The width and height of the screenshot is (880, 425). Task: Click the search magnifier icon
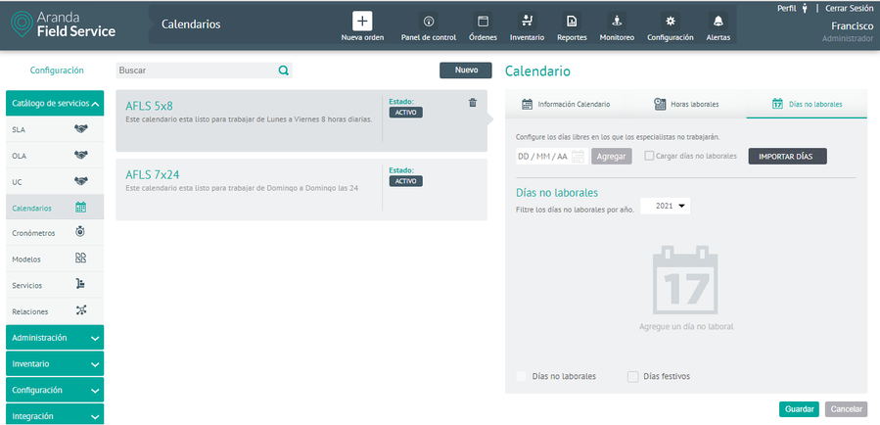[283, 71]
